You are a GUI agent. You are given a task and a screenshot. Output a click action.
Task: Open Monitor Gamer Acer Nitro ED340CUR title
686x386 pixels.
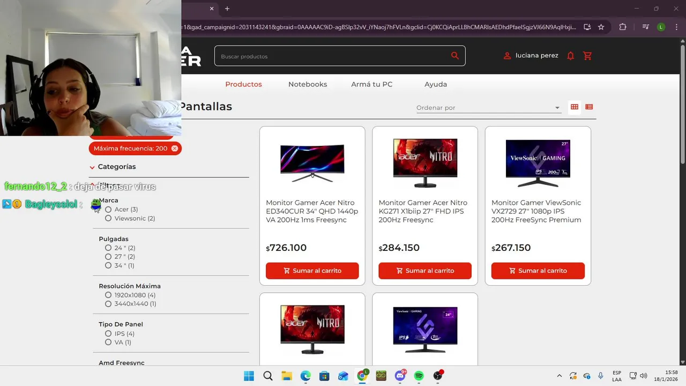(312, 211)
